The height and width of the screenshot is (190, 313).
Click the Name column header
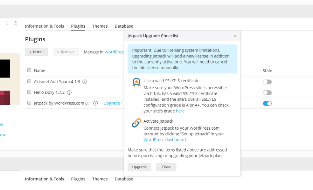tap(39, 71)
